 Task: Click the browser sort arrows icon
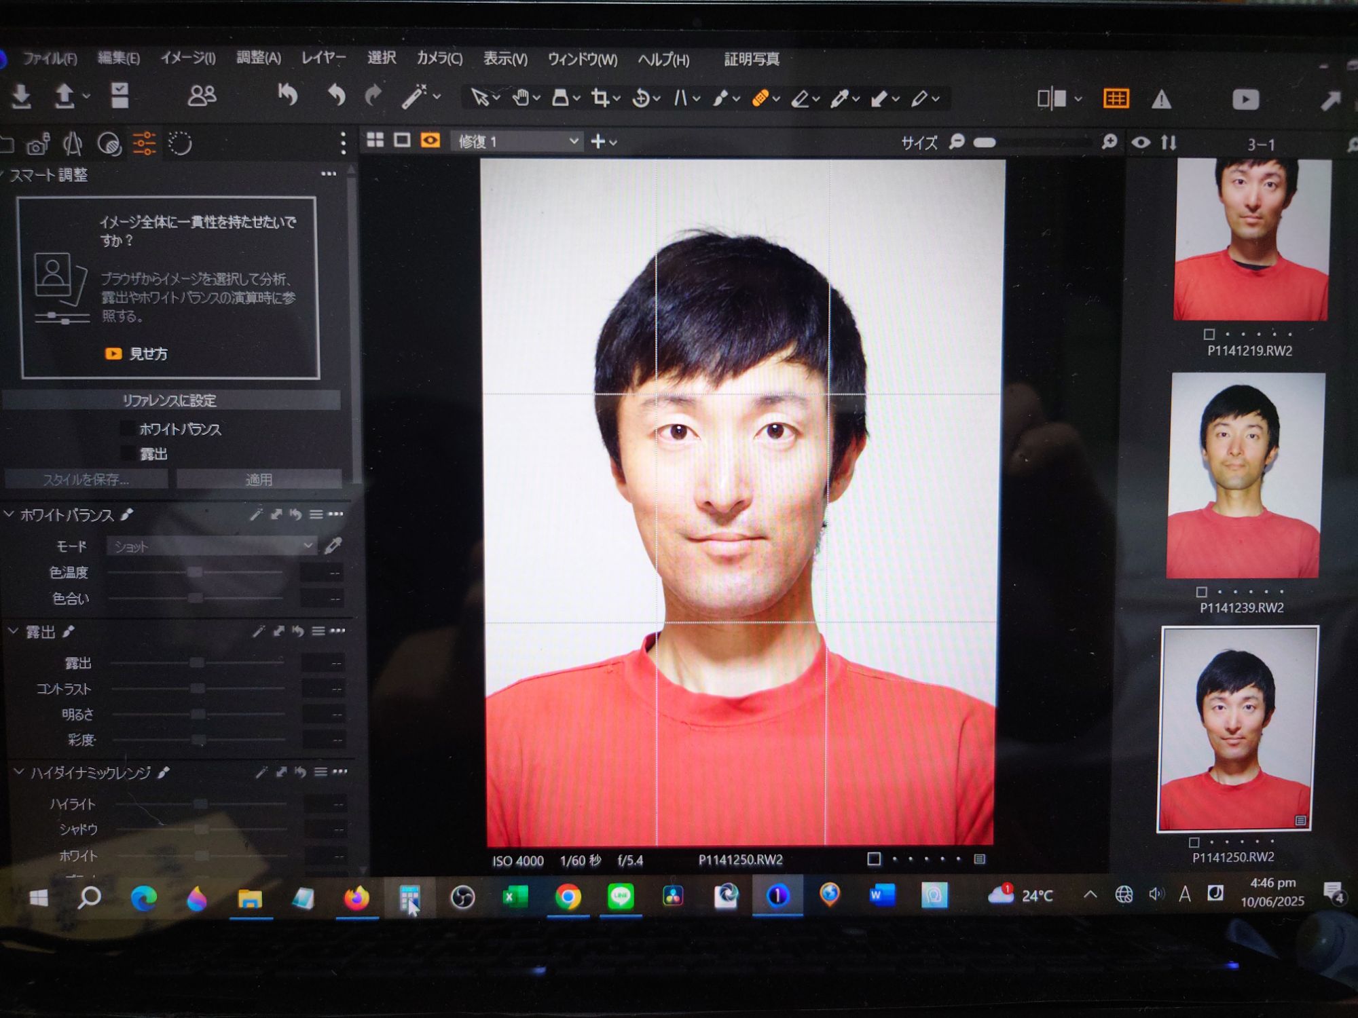[1169, 143]
